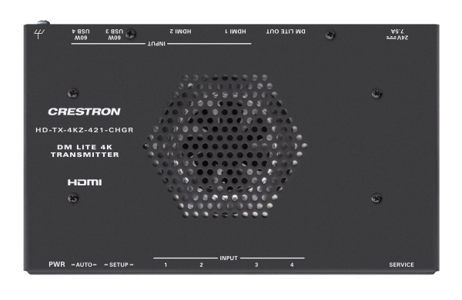Viewport: 462px width, 300px height.
Task: Click the SERVICE label
Action: [401, 265]
